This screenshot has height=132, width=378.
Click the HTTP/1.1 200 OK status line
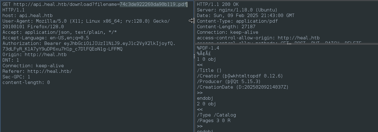[218, 4]
